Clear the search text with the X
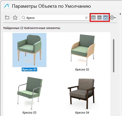Screen dimensions: 122x116 click(86, 18)
